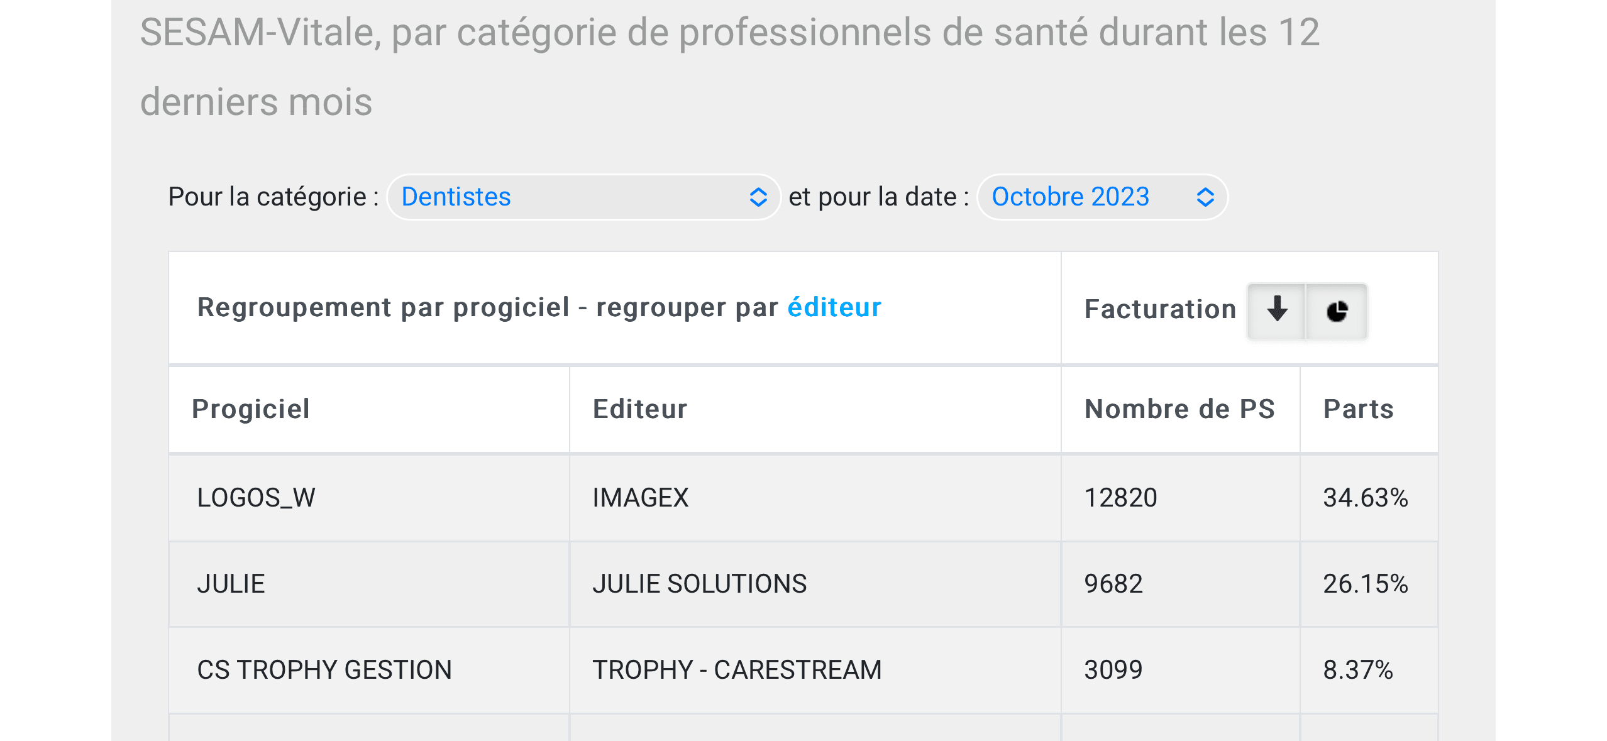Click the éditeur grouping link
The height and width of the screenshot is (741, 1607).
834,307
